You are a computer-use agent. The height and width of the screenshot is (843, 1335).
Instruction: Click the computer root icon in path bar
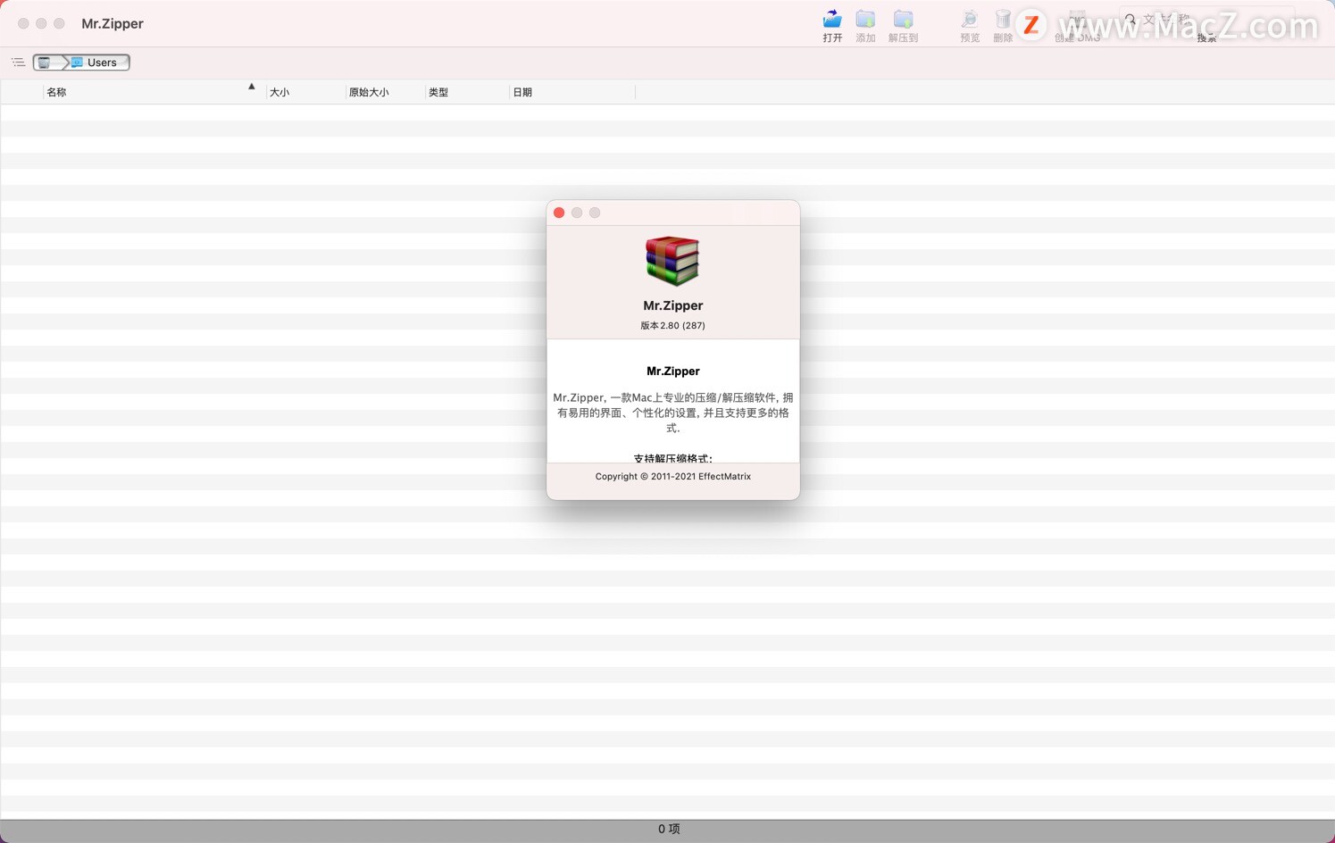pyautogui.click(x=45, y=63)
